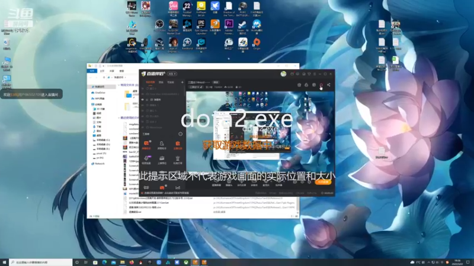This screenshot has width=474, height=266.
Task: Select the dota2.exe preview area
Action: pos(260,131)
